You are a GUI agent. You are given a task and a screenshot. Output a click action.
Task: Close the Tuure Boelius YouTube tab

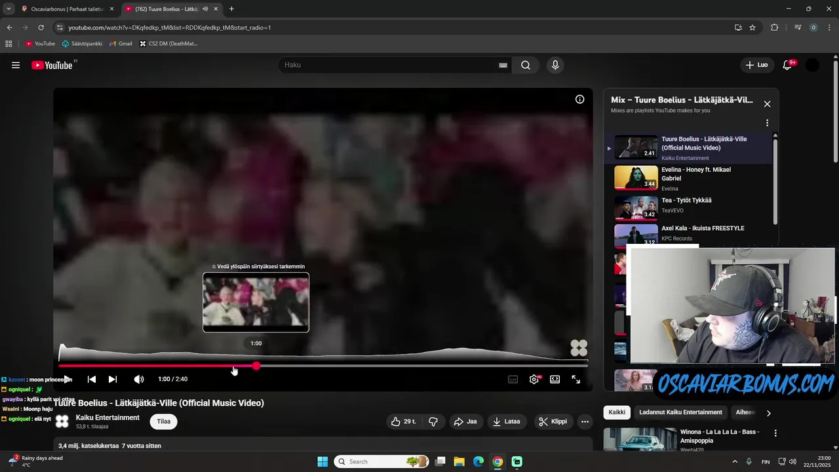216,9
